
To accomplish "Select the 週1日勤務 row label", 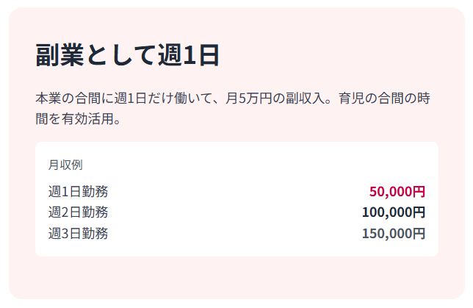I will 78,192.
